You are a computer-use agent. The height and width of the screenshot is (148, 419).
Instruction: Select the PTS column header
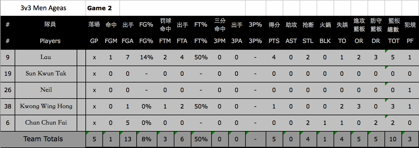click(x=274, y=41)
